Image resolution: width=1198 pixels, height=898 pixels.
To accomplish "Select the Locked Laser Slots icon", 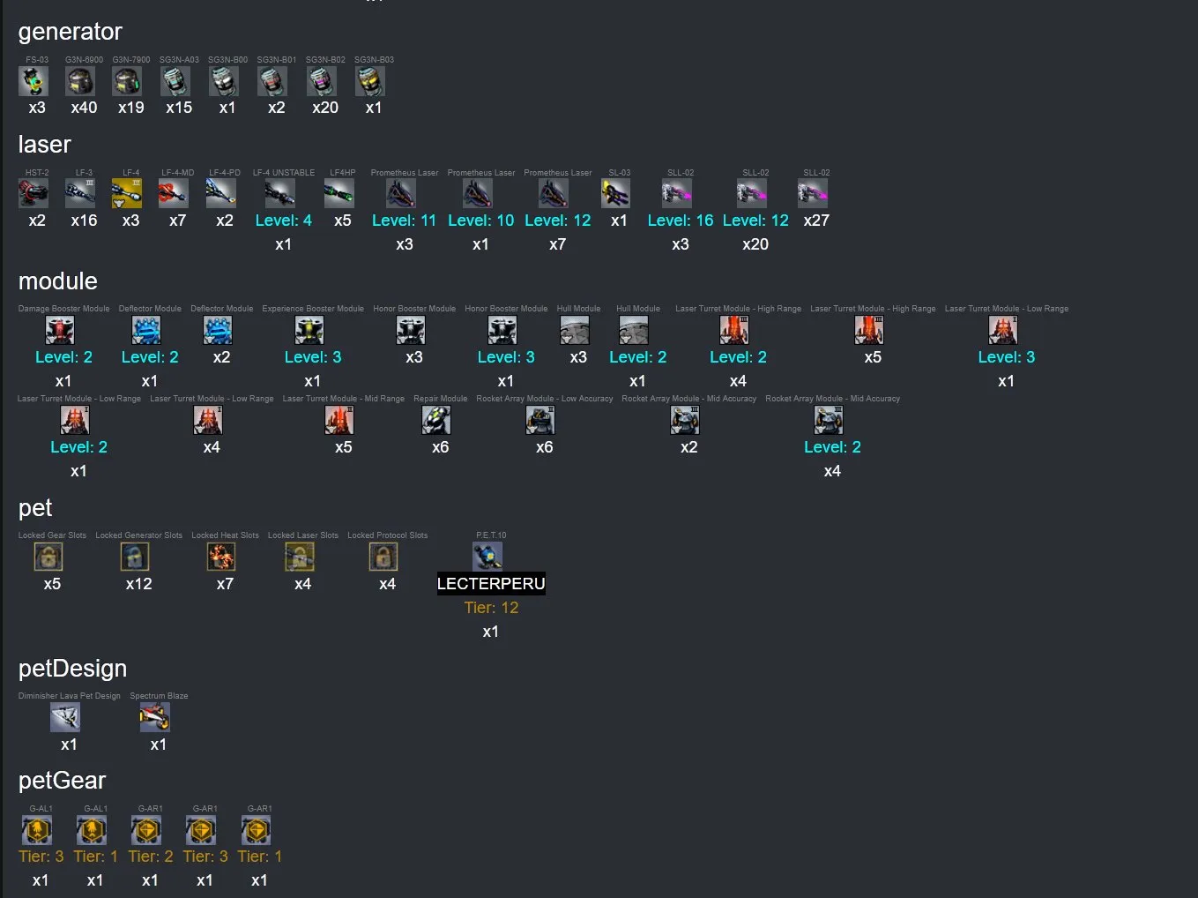I will click(300, 557).
